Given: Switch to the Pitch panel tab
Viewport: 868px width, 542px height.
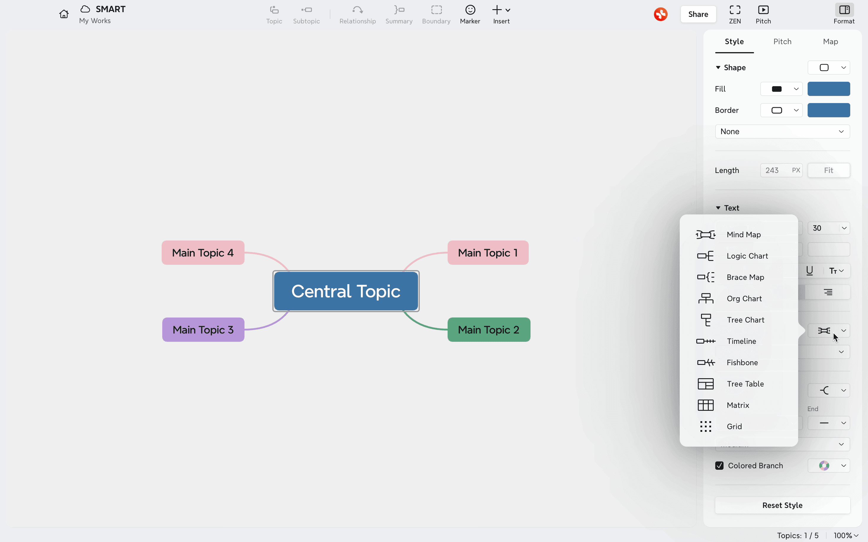Looking at the screenshot, I should (782, 41).
